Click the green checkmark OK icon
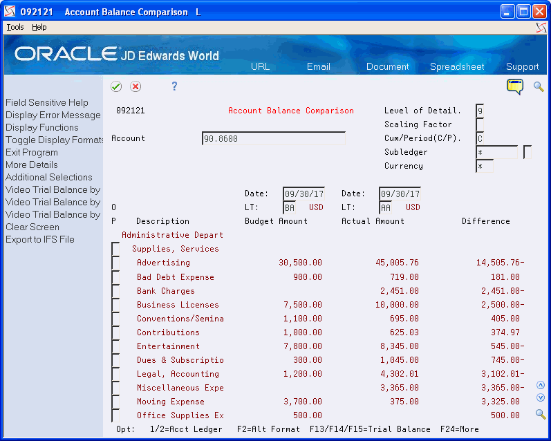The image size is (551, 441). tap(116, 86)
